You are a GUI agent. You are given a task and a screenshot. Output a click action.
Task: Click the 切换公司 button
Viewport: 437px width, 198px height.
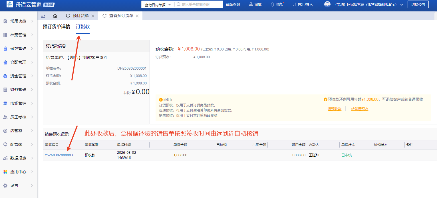point(418,4)
